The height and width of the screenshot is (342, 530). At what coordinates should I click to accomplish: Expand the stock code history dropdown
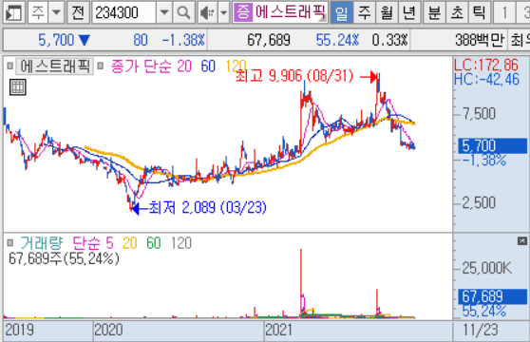pyautogui.click(x=164, y=13)
